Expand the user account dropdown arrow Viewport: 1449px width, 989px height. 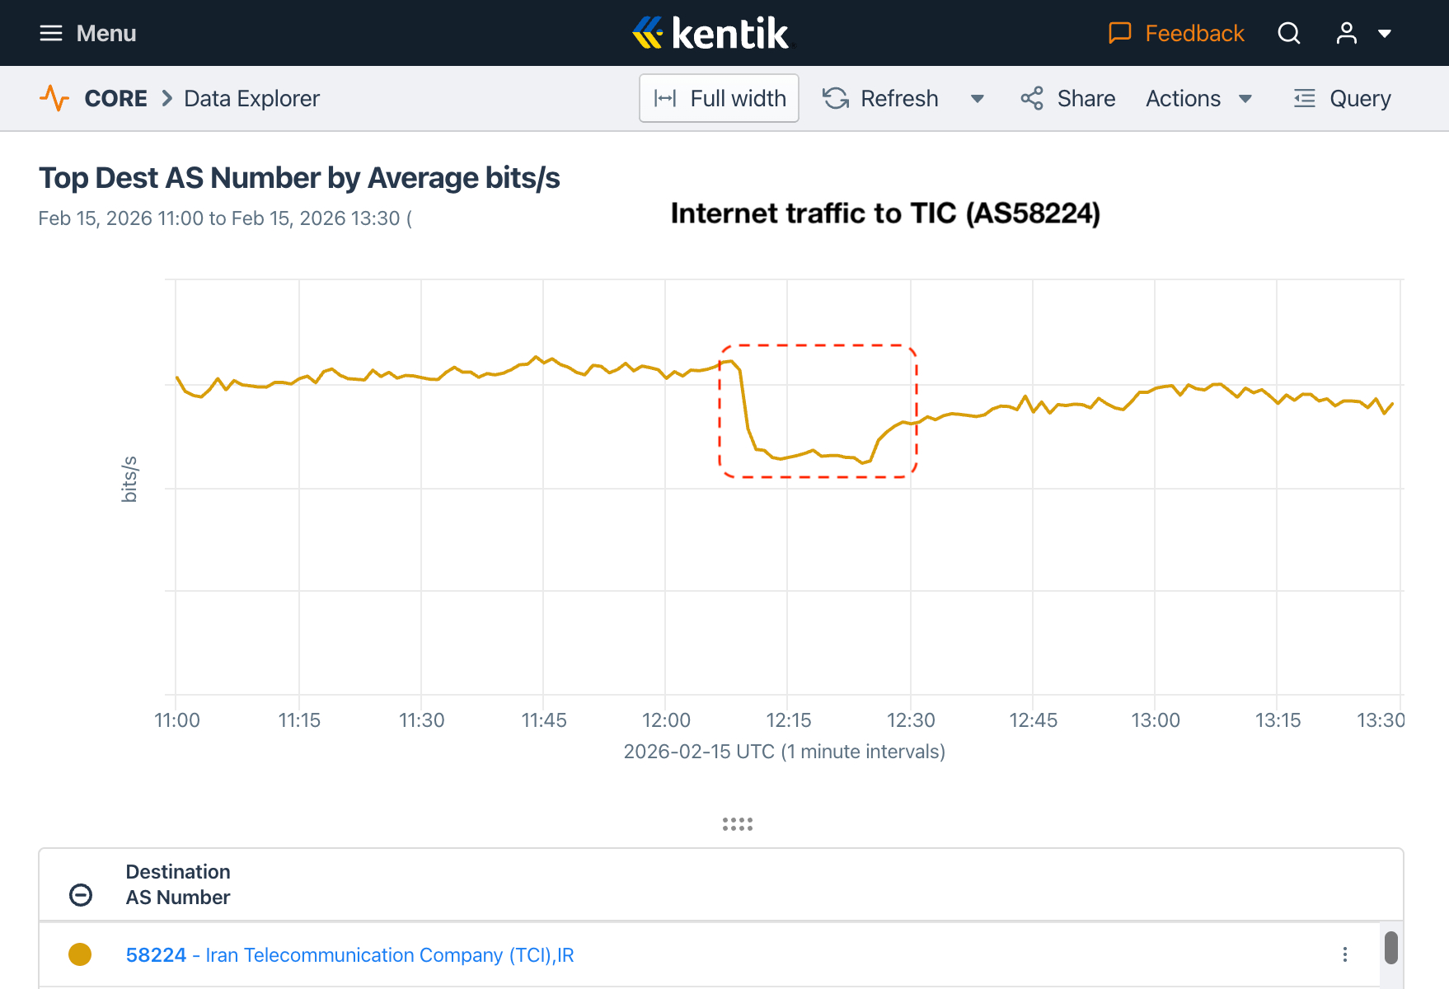pyautogui.click(x=1385, y=34)
